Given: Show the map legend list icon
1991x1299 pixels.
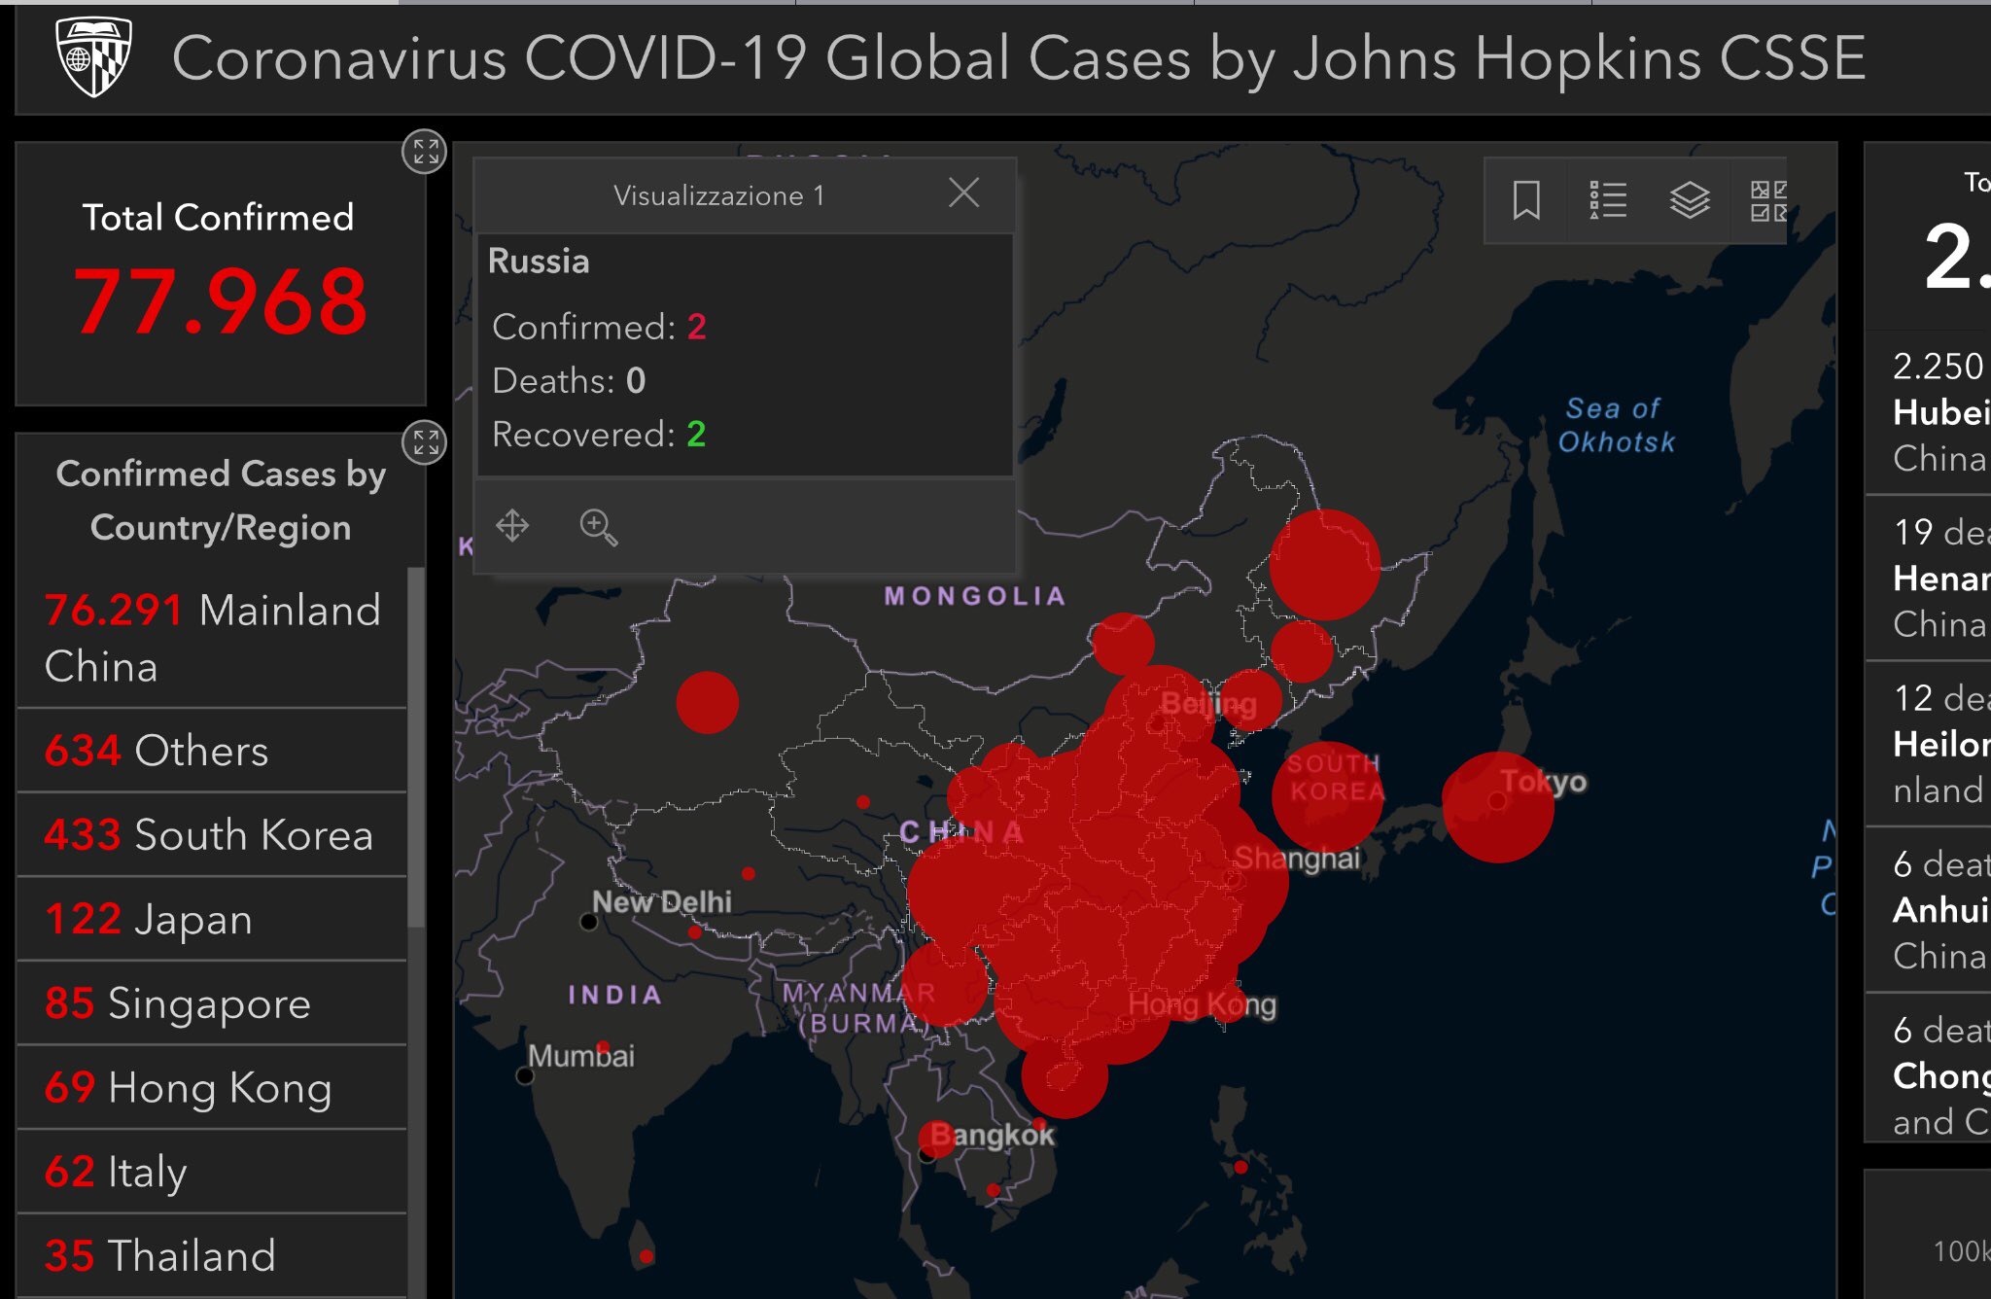Looking at the screenshot, I should pos(1607,201).
